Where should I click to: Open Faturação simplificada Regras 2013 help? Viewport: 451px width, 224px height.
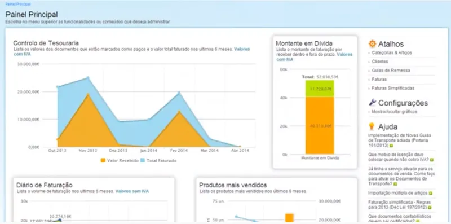pos(398,205)
